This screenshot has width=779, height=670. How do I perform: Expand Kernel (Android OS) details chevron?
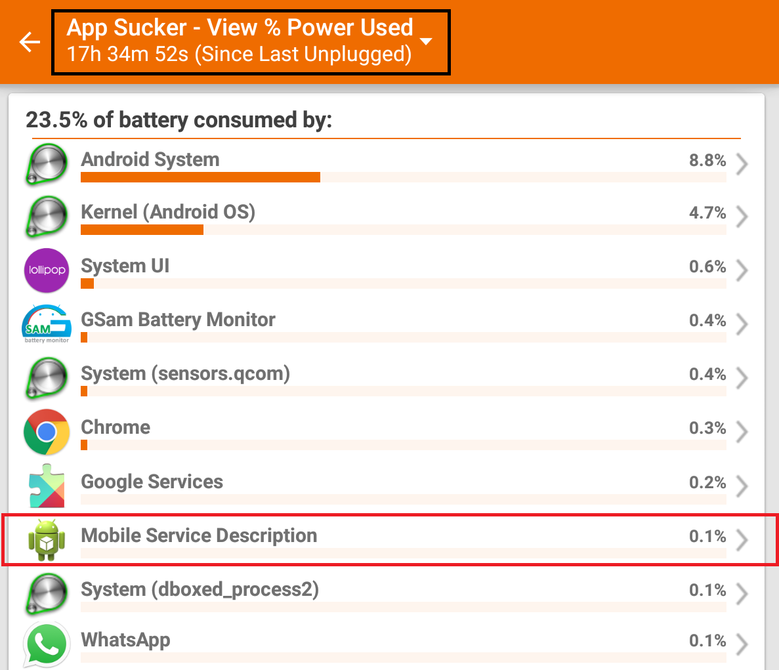tap(742, 217)
